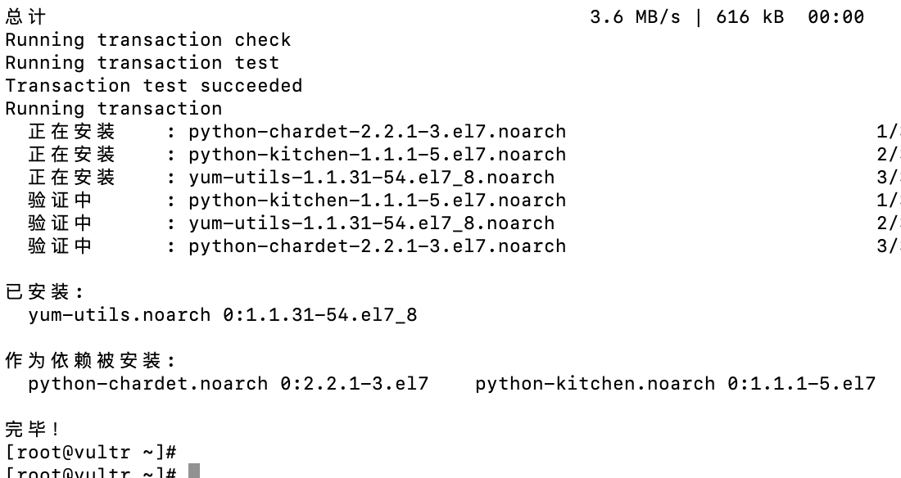This screenshot has height=478, width=901.
Task: Click the "Transaction test succeeded" message
Action: point(154,86)
